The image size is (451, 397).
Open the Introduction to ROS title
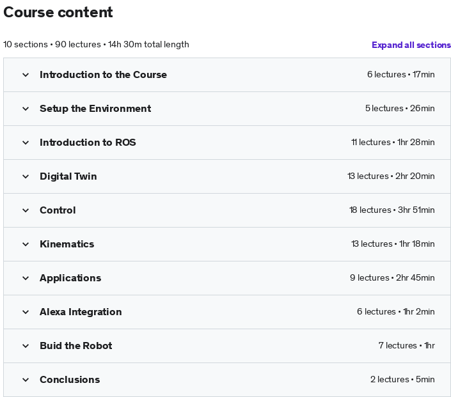coord(88,143)
